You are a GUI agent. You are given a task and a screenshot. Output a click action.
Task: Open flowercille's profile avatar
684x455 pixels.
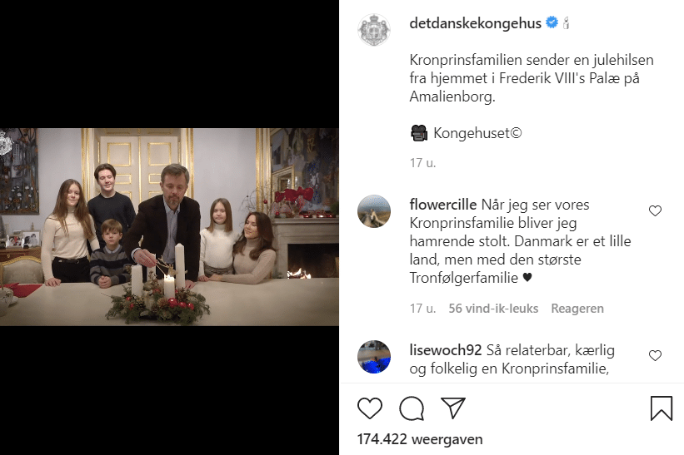[374, 211]
